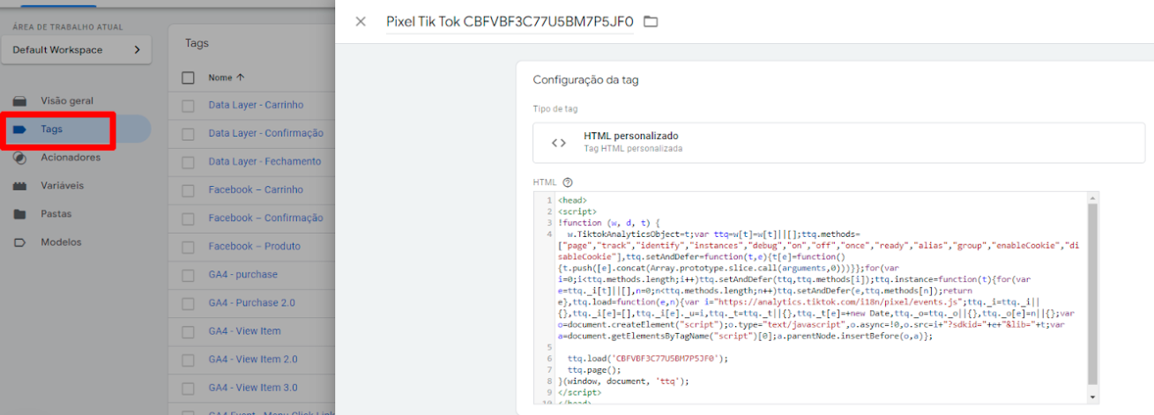This screenshot has width=1154, height=415.
Task: Click the Tags list heading
Action: (197, 43)
